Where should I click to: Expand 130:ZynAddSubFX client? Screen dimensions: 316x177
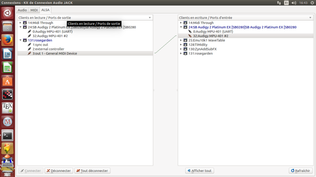coord(181,49)
